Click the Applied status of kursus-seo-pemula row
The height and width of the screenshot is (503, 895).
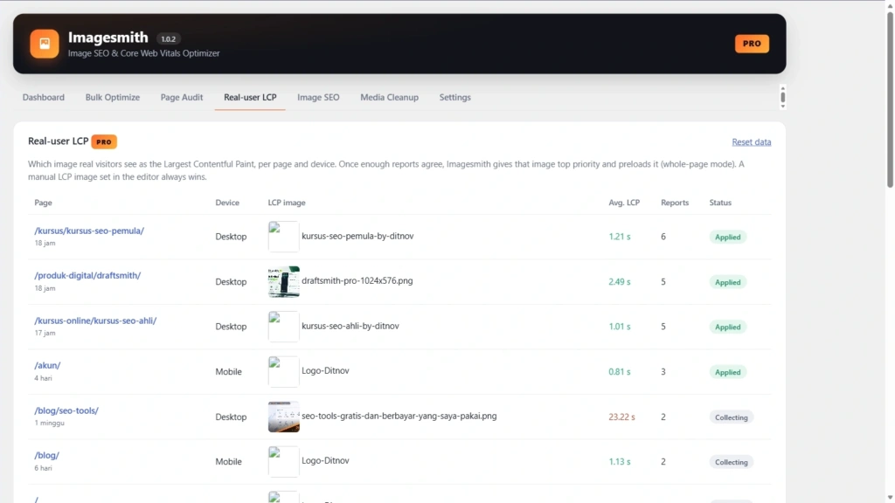pyautogui.click(x=728, y=238)
